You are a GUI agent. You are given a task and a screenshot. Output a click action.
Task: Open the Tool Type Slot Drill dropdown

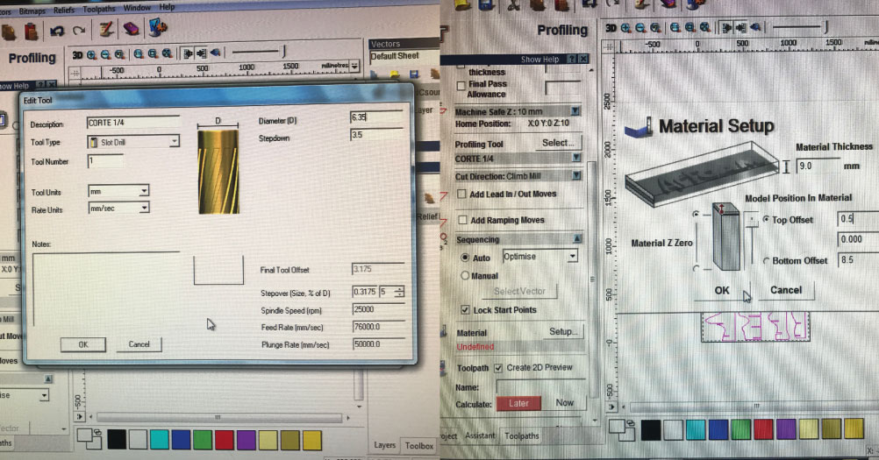coord(175,141)
